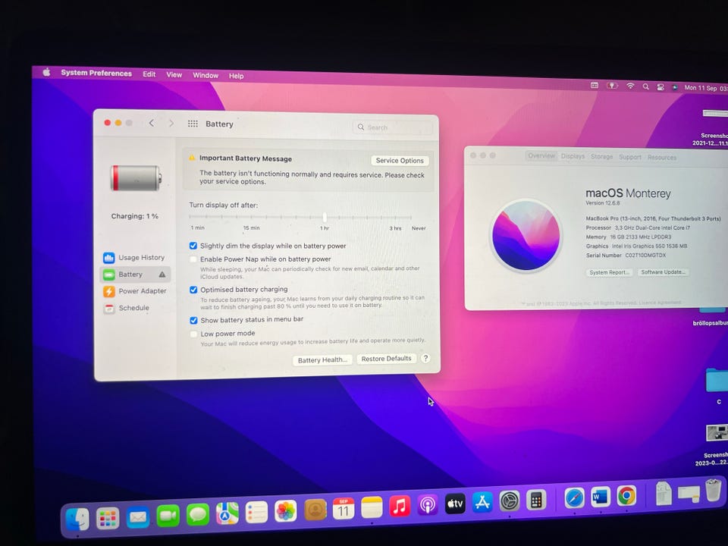Open the Music app from the Dock
Image resolution: width=728 pixels, height=546 pixels.
coord(400,506)
